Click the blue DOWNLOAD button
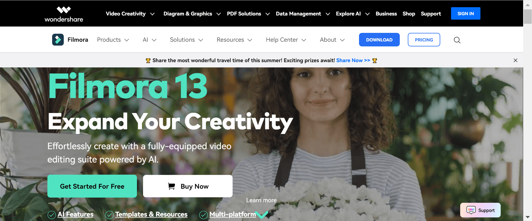The height and width of the screenshot is (221, 532). tap(379, 40)
